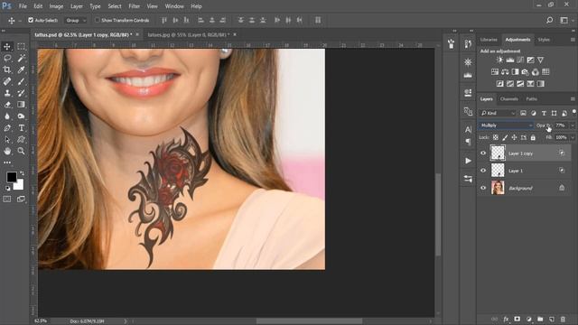Switch to the Channels tab
The height and width of the screenshot is (325, 578).
point(508,98)
